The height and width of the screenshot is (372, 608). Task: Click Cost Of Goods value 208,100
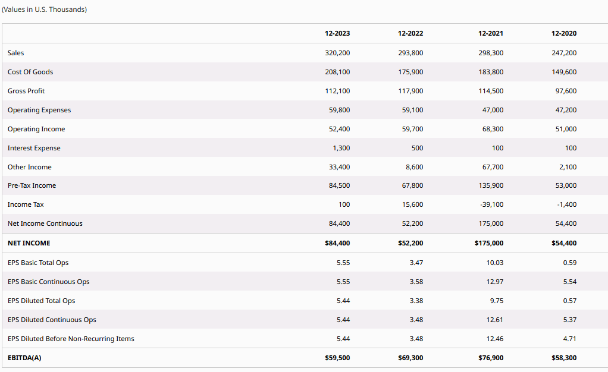(337, 72)
